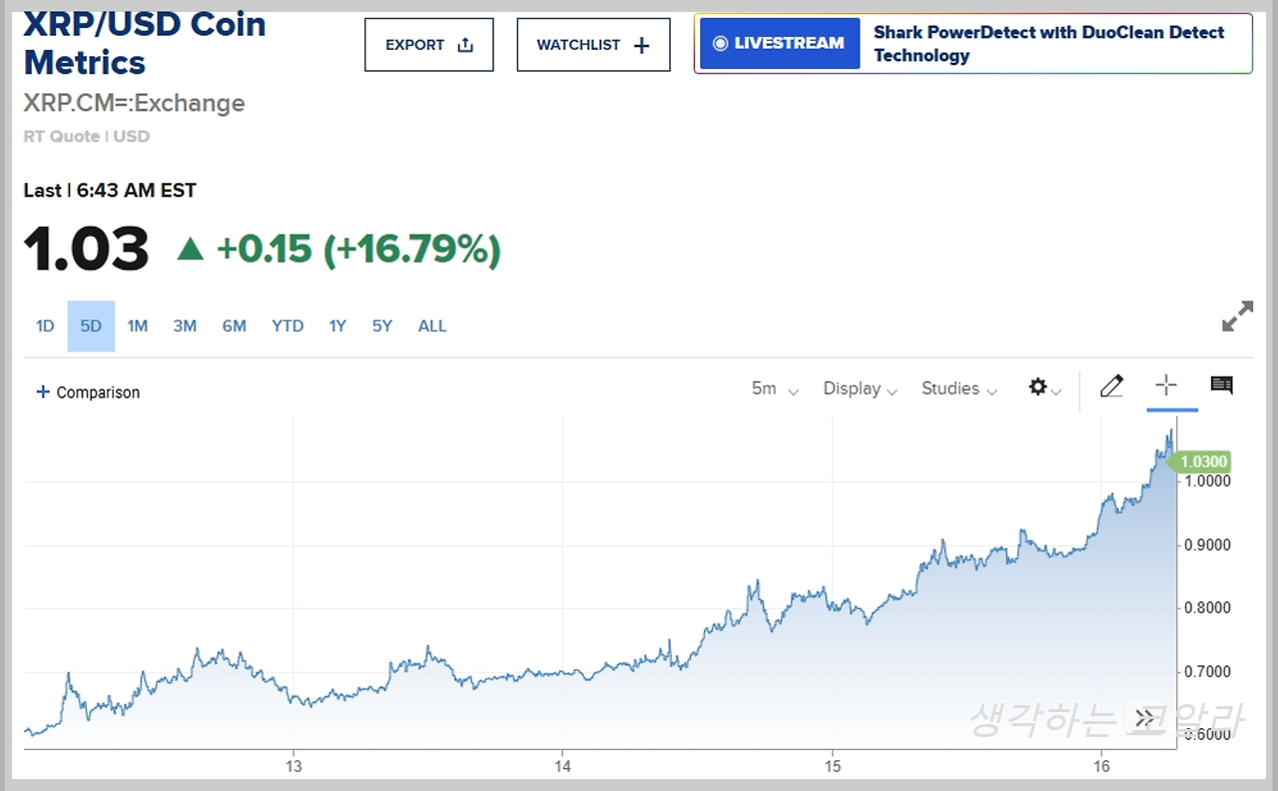Image resolution: width=1278 pixels, height=791 pixels.
Task: Select the 5D time range
Action: [91, 326]
